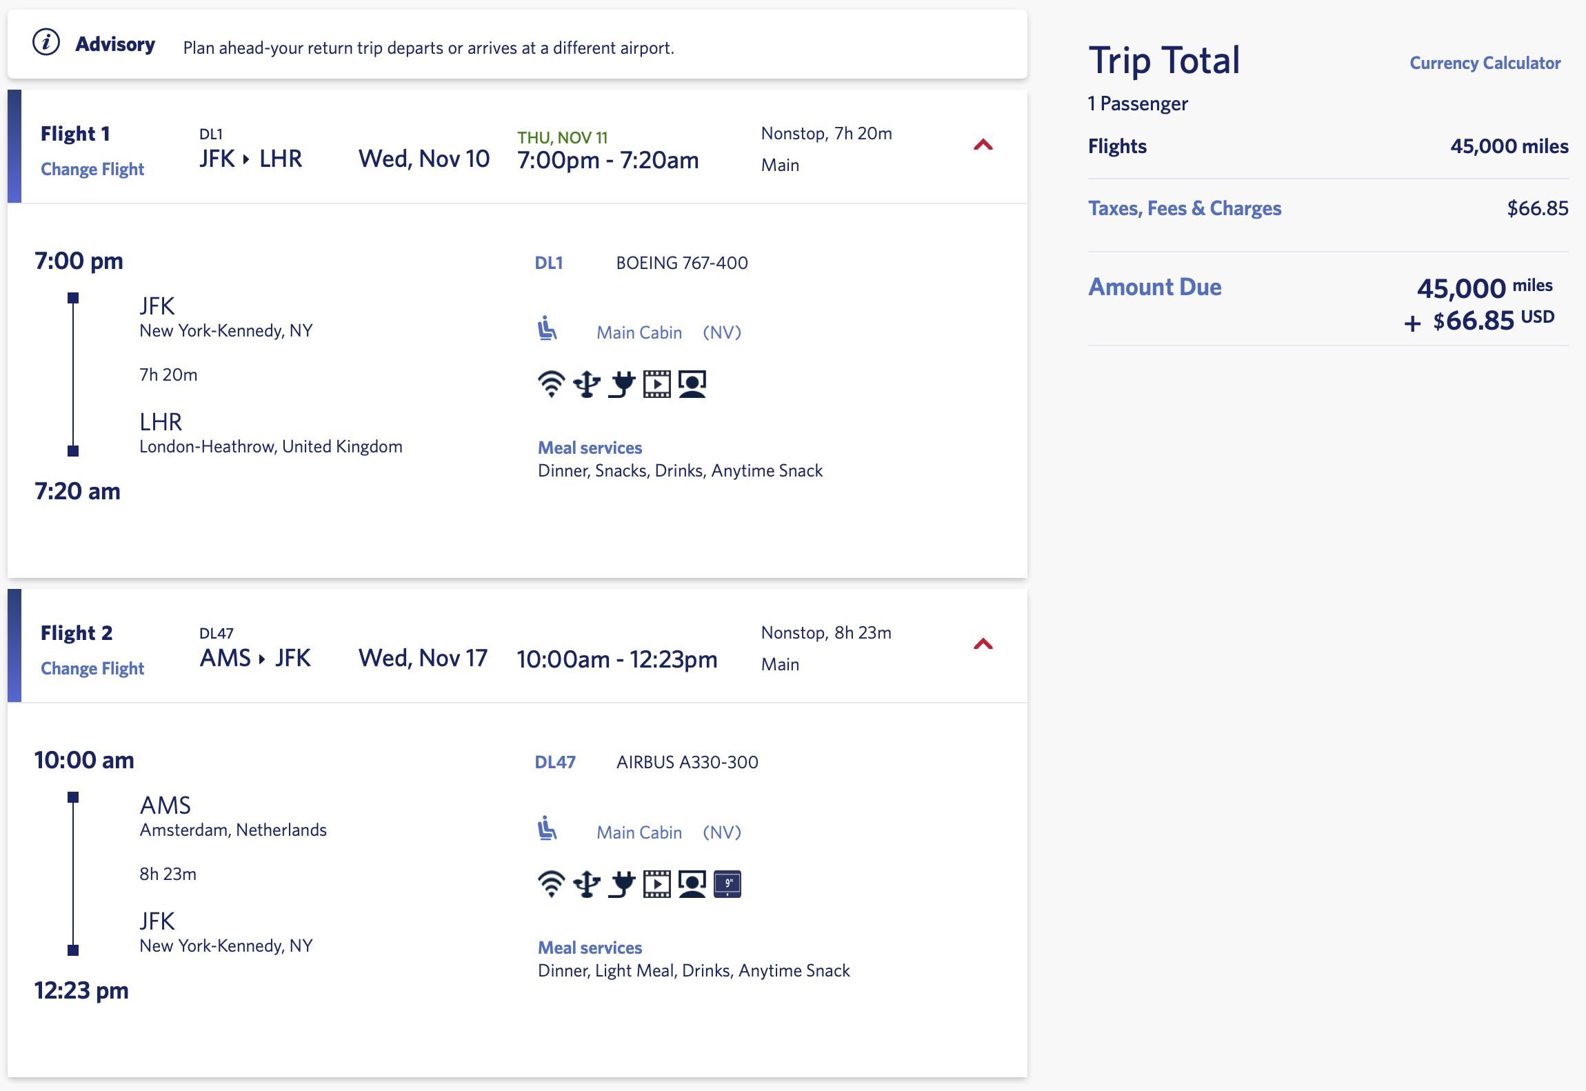Open the DL47 flight number link
Screen dimensions: 1586x1091
(555, 762)
